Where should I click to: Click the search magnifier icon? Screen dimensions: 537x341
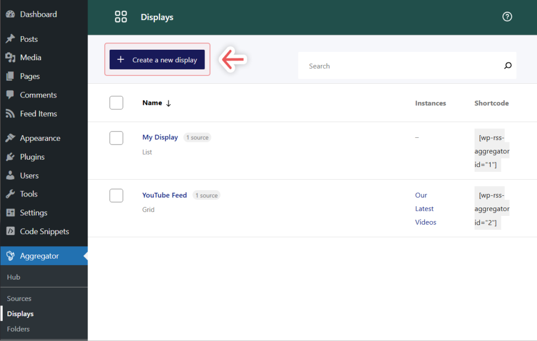pos(507,65)
